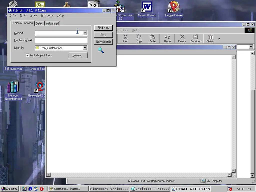The width and height of the screenshot is (256, 192).
Task: Click the Cut toolbar icon
Action: tap(125, 38)
